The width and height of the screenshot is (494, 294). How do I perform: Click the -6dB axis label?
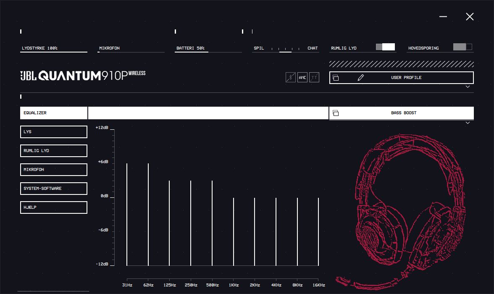click(103, 230)
